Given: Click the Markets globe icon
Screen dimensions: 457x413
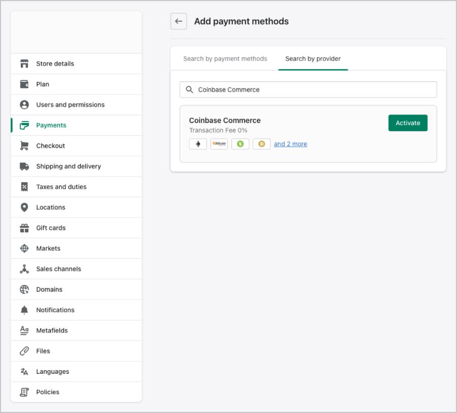Looking at the screenshot, I should coord(24,248).
